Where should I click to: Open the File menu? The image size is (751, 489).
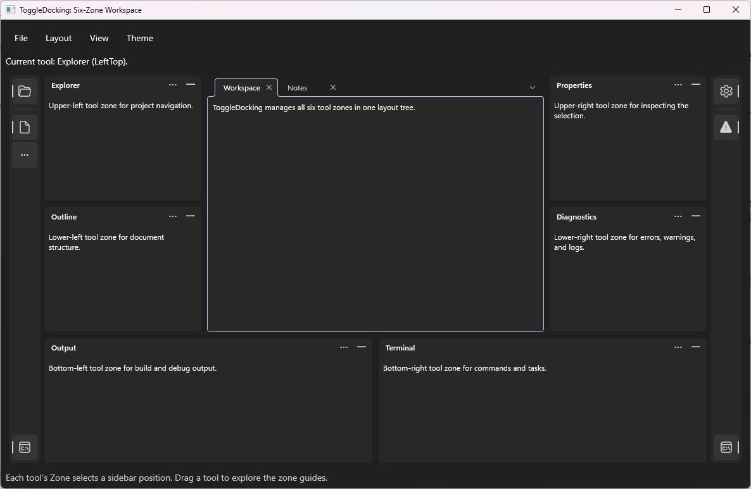[x=21, y=39]
